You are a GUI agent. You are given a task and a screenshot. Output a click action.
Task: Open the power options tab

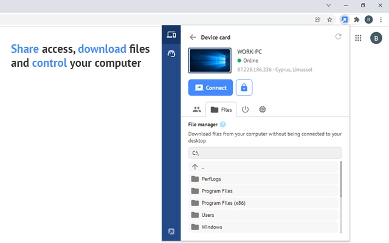(x=245, y=110)
